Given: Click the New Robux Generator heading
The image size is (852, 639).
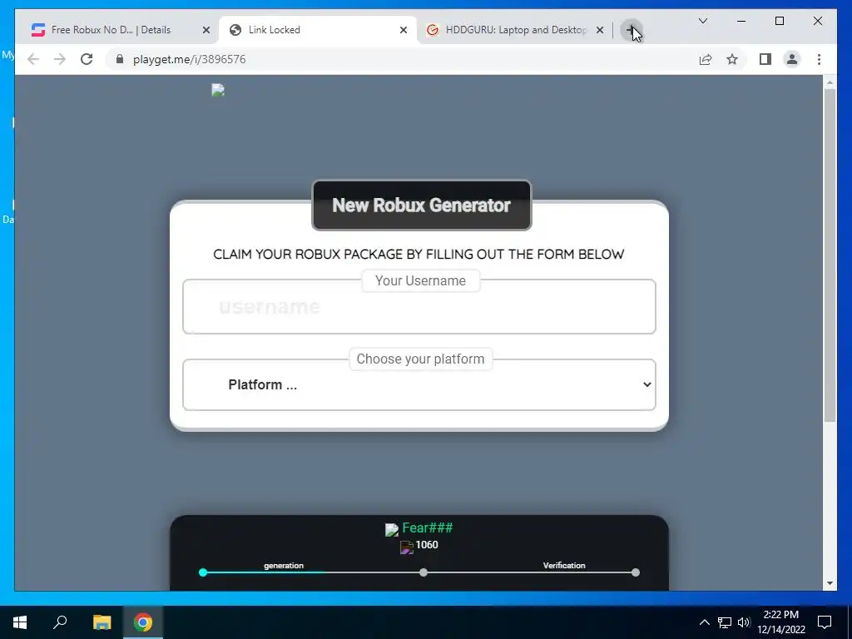Looking at the screenshot, I should [421, 206].
